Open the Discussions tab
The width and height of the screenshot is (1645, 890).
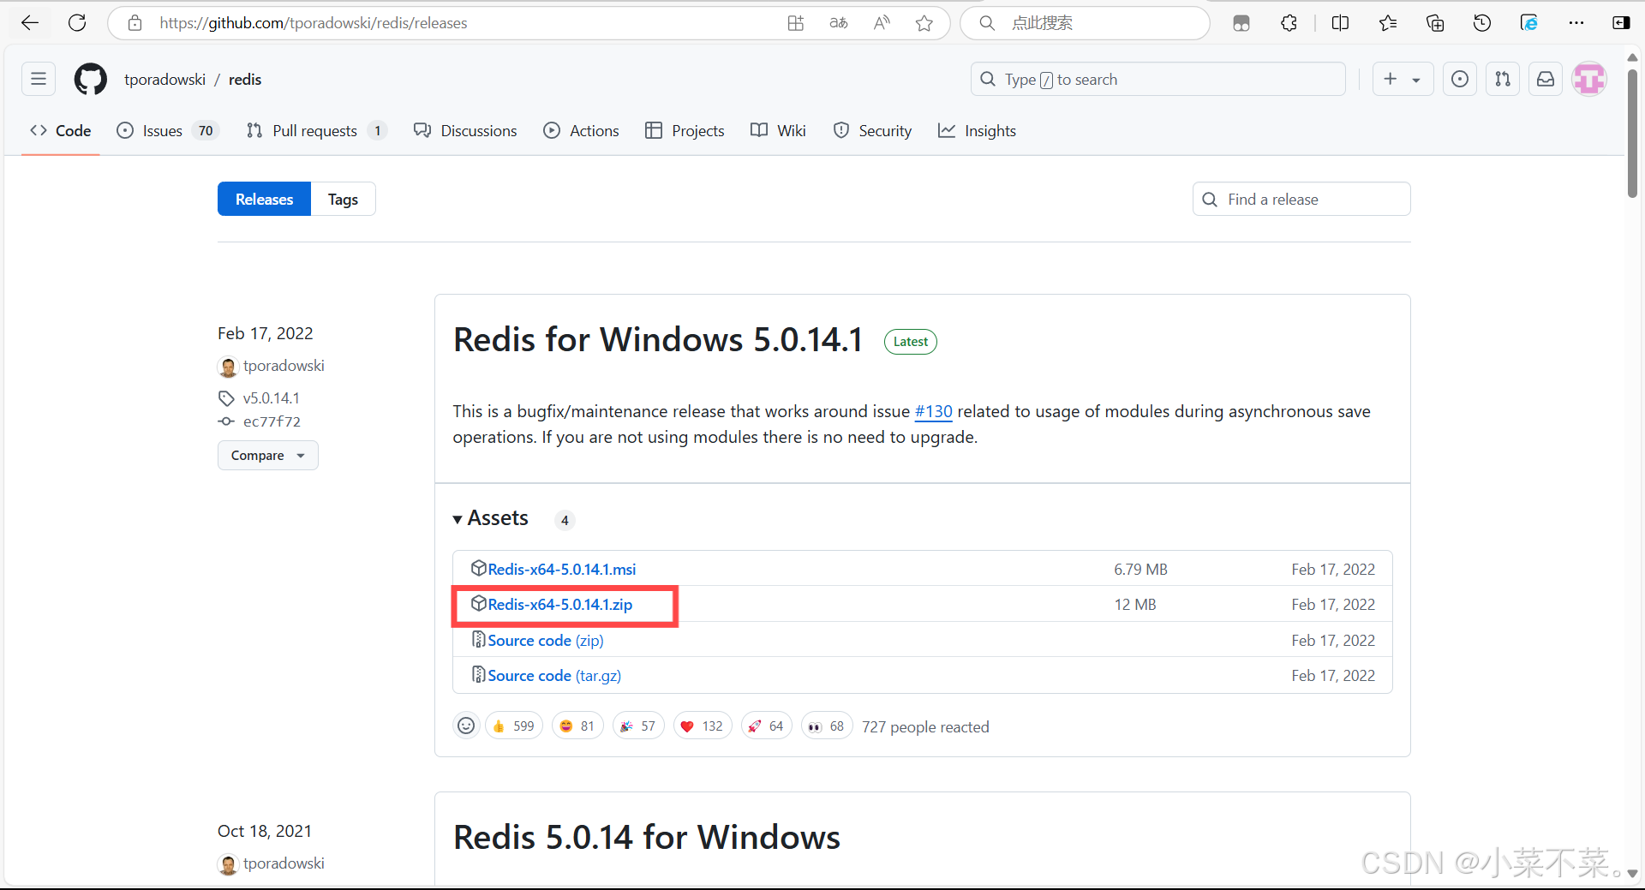[x=465, y=130]
